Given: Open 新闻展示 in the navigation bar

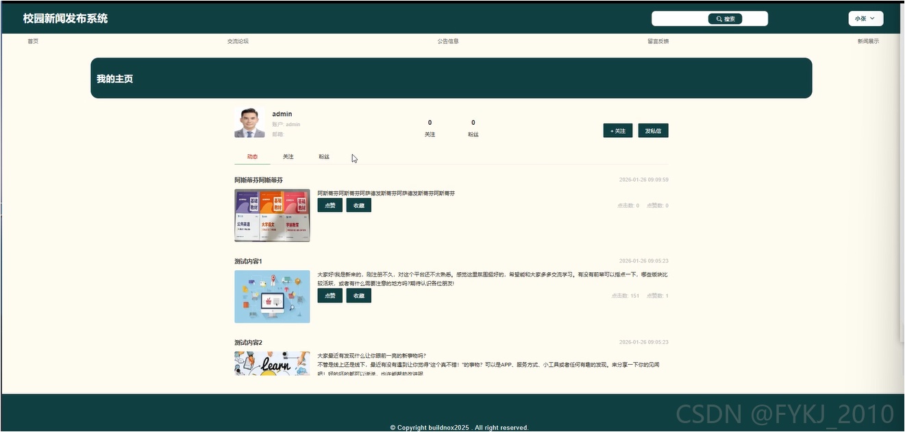Looking at the screenshot, I should coord(868,41).
